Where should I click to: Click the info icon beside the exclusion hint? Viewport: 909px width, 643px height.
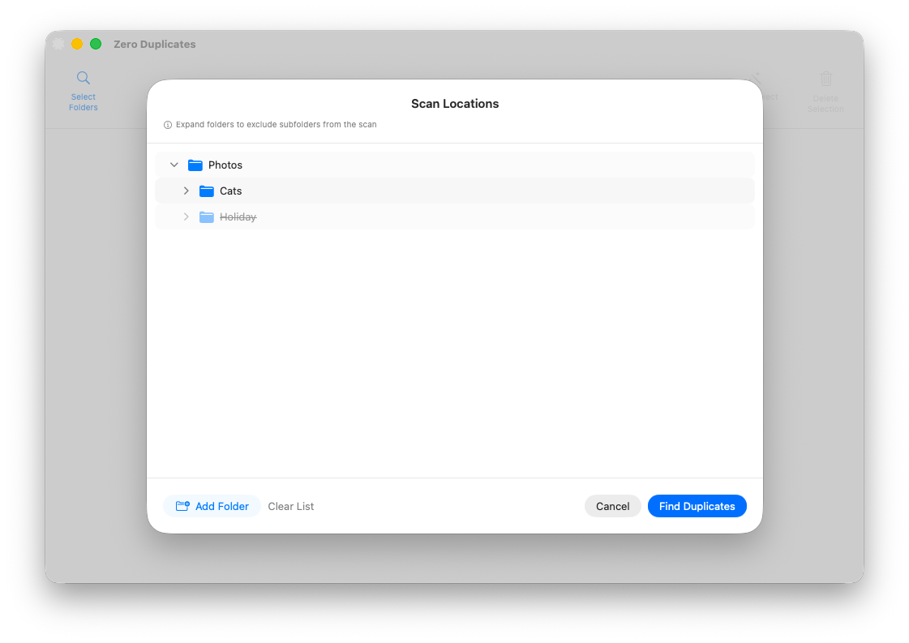[168, 125]
